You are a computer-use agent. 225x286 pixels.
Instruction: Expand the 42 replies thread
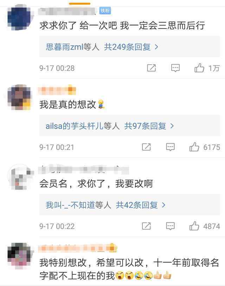click(x=141, y=205)
